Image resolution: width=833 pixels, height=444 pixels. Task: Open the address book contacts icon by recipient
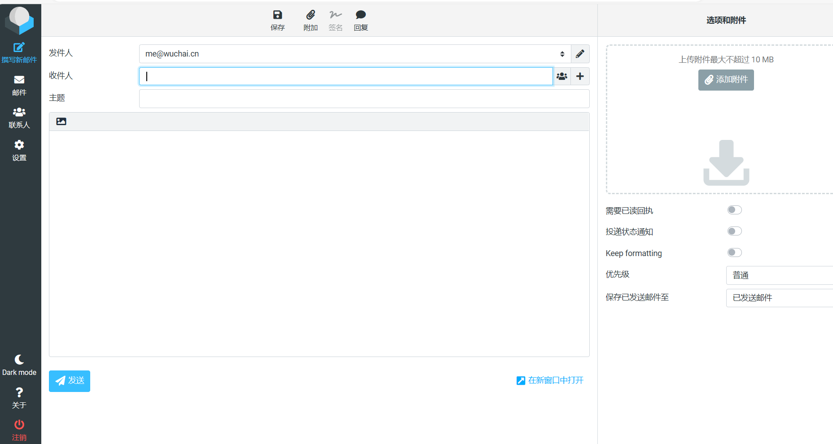pyautogui.click(x=562, y=76)
